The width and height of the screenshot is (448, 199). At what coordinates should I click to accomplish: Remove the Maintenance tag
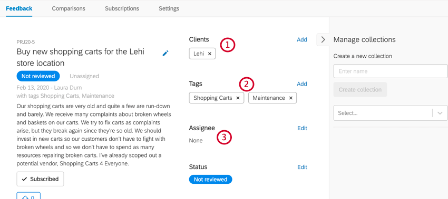pyautogui.click(x=290, y=98)
